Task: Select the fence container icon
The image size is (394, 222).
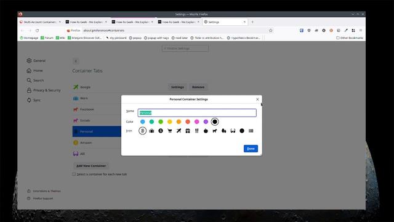Action: 251,131
